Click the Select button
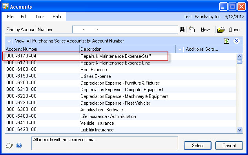Image resolution: width=248 pixels, height=155 pixels. tap(198, 145)
